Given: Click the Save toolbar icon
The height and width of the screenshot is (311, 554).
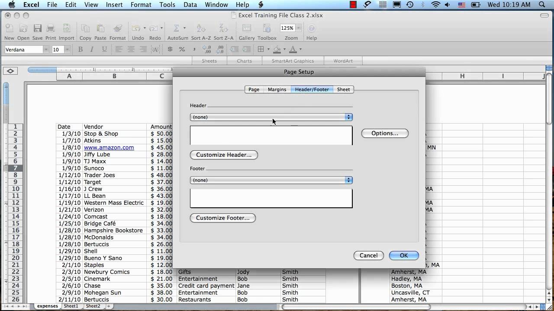Looking at the screenshot, I should 38,29.
